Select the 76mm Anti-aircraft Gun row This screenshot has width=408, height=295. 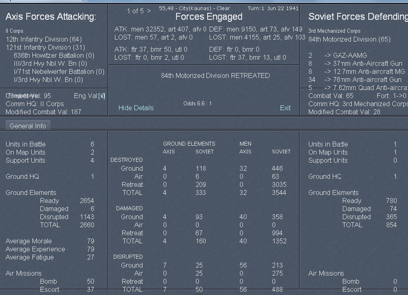coord(355,80)
